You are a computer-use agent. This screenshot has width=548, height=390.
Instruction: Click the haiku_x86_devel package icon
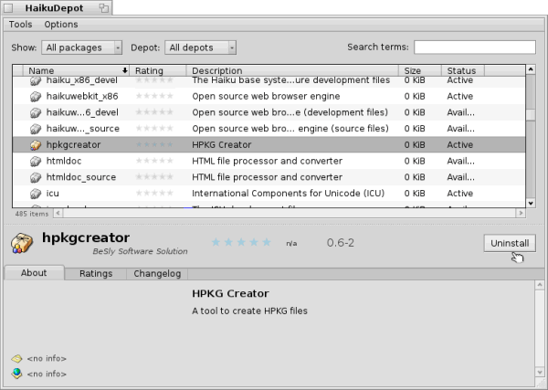(x=37, y=81)
